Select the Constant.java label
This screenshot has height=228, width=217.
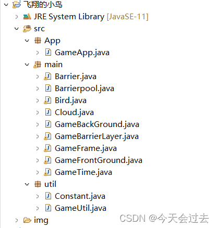coord(80,196)
